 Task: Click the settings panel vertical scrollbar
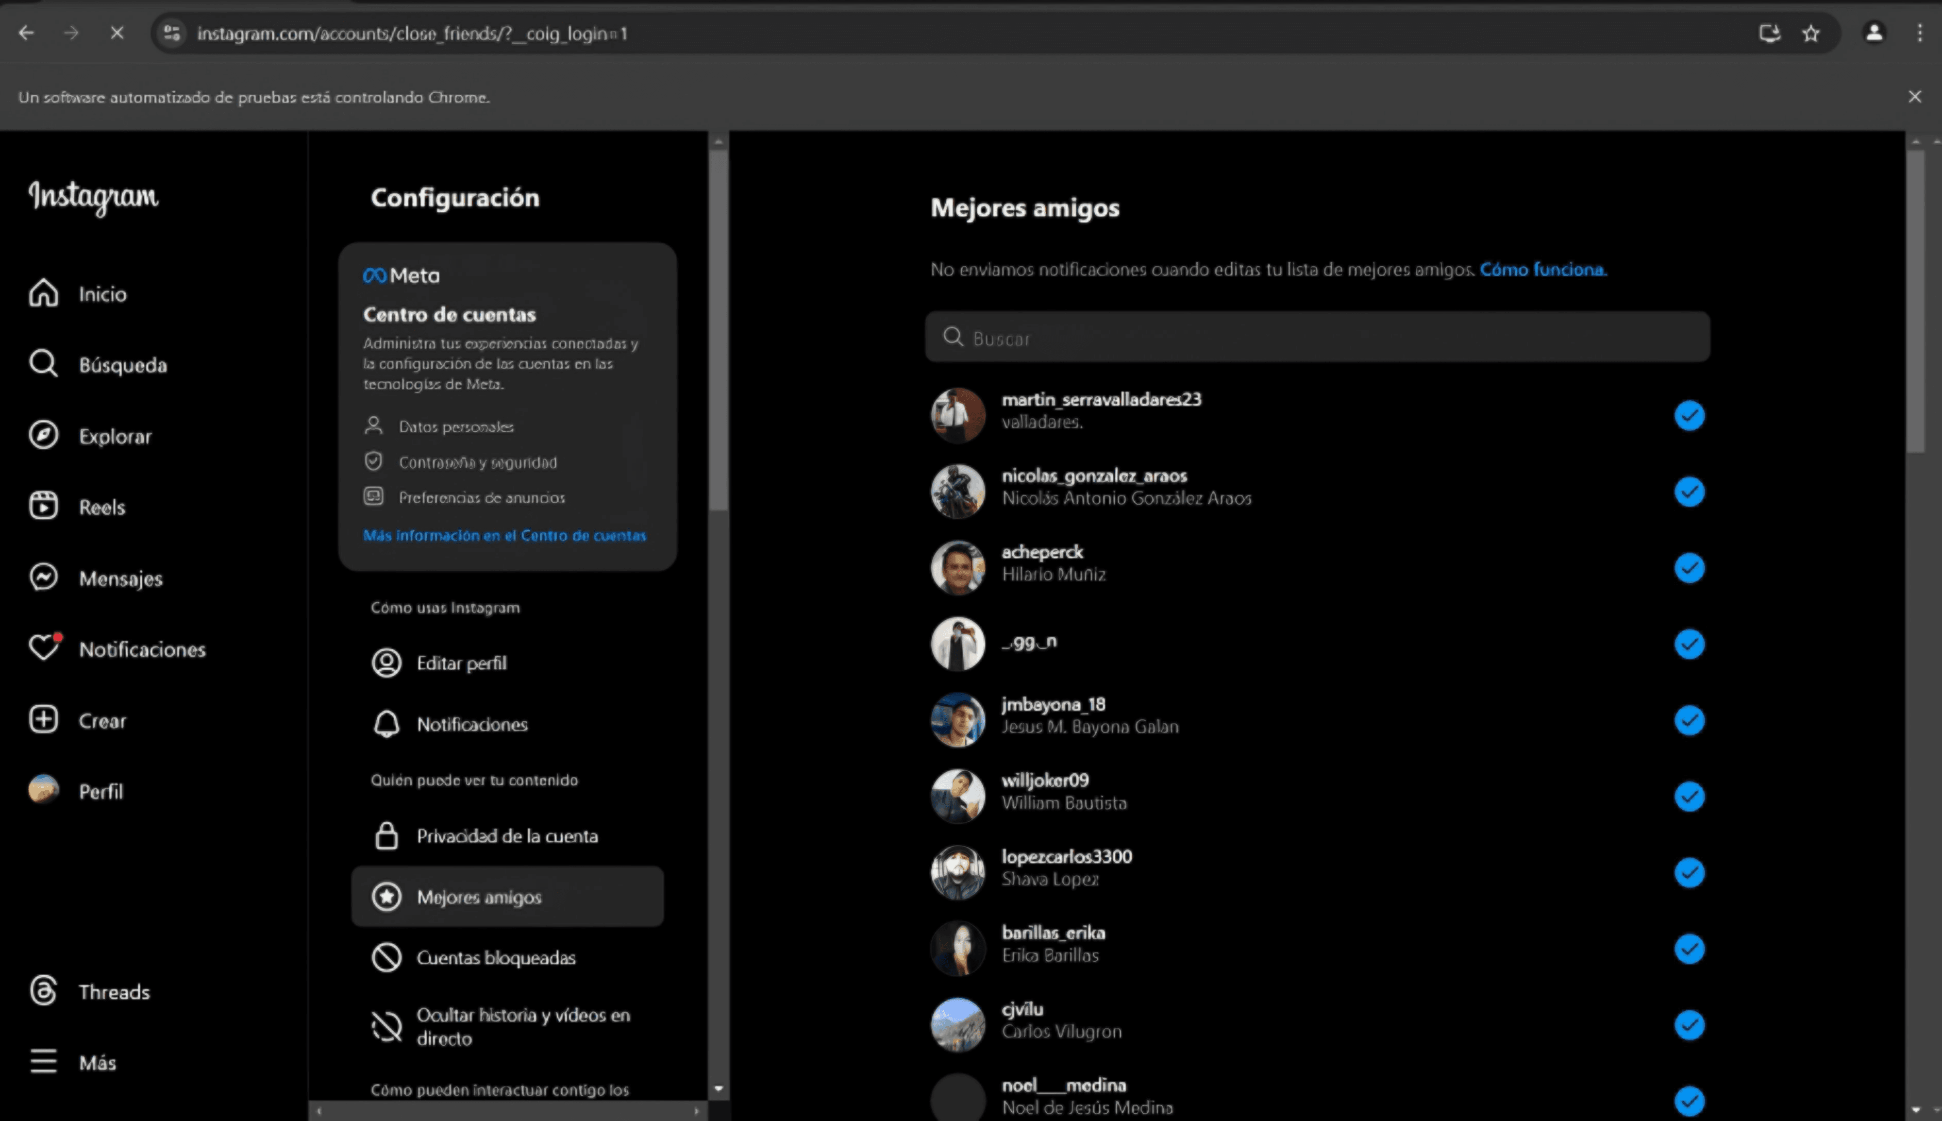[x=718, y=330]
